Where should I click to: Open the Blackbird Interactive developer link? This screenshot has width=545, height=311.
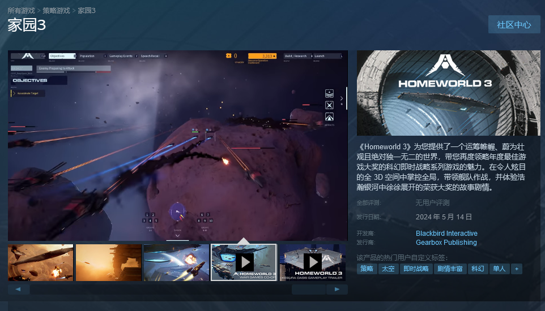(446, 234)
